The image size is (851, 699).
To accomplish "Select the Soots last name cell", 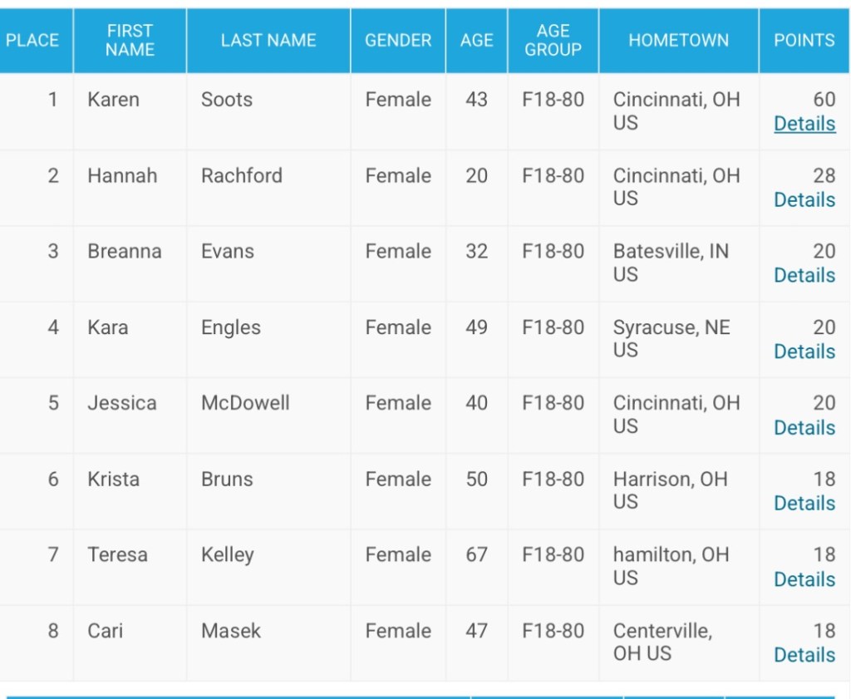I will coord(227,100).
